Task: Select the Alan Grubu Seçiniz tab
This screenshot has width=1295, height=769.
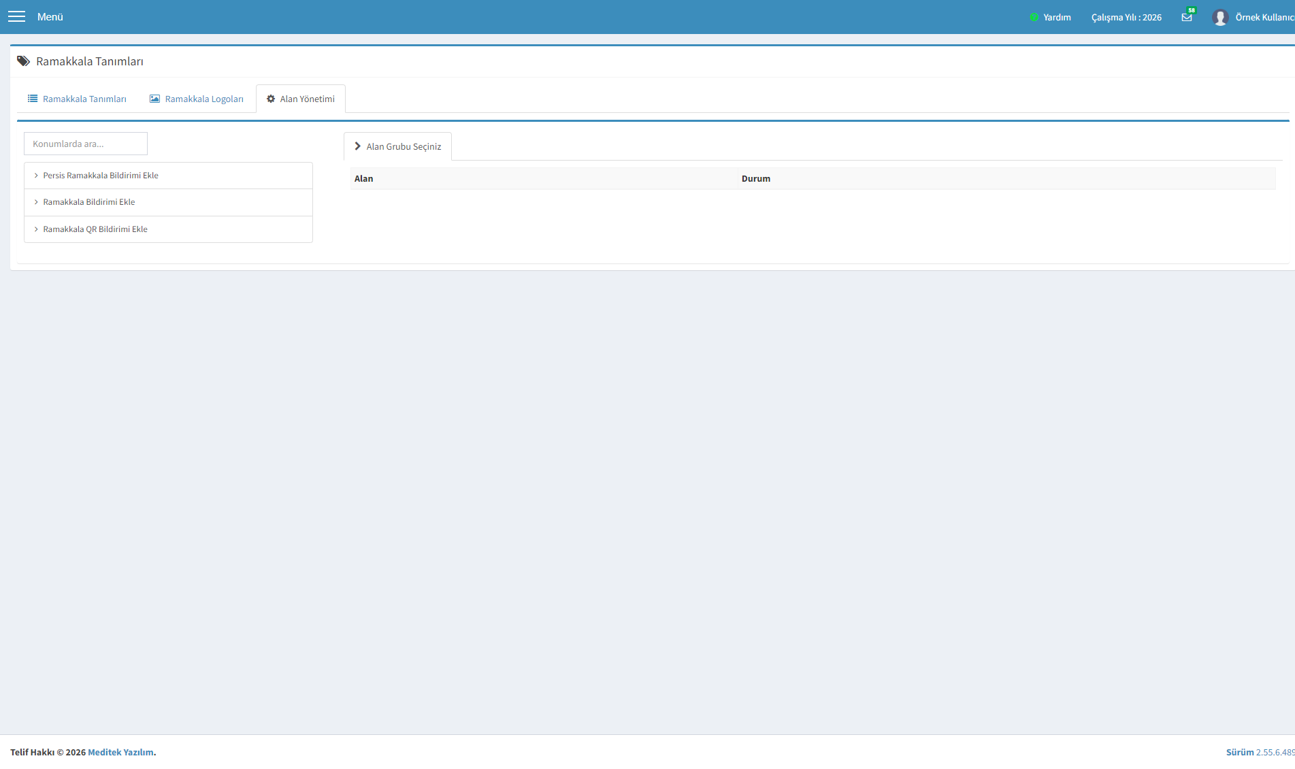Action: (397, 146)
